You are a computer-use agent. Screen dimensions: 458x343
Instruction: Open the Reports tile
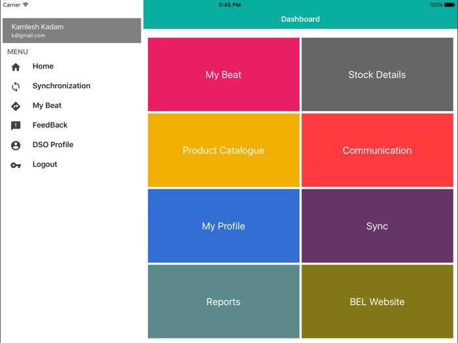pos(223,302)
